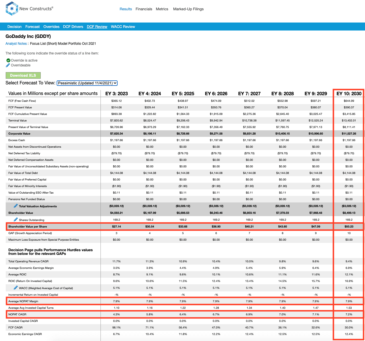Click the Fair Value of Total Debt label
Viewport: 365px width, 341px height.
point(23,173)
